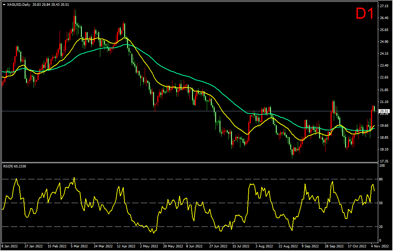
Task: Click the 12 Apr 2022 date label
Action: [x=126, y=246]
